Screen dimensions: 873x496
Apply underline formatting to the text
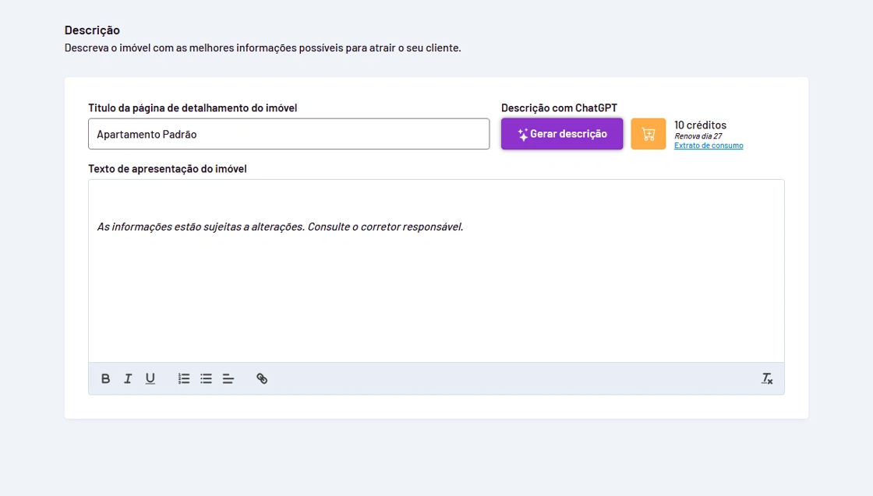(x=150, y=378)
